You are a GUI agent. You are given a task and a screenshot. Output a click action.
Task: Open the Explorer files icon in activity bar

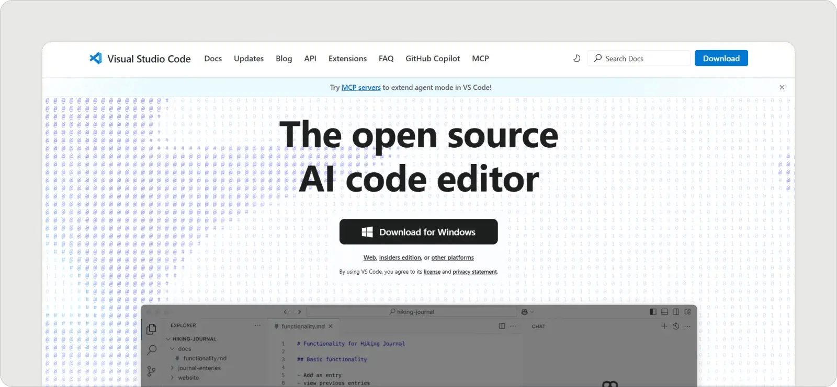[x=151, y=329]
